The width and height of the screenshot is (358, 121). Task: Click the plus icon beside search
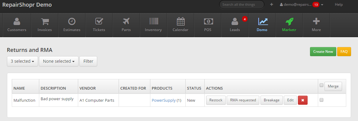272,5
